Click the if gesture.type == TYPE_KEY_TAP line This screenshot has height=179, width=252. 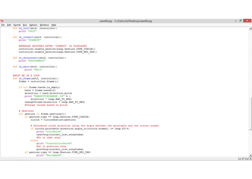point(58,152)
